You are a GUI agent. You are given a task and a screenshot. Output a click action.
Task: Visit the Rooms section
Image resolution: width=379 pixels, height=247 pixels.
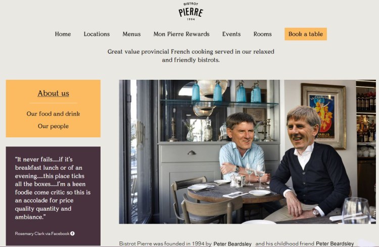pos(262,34)
